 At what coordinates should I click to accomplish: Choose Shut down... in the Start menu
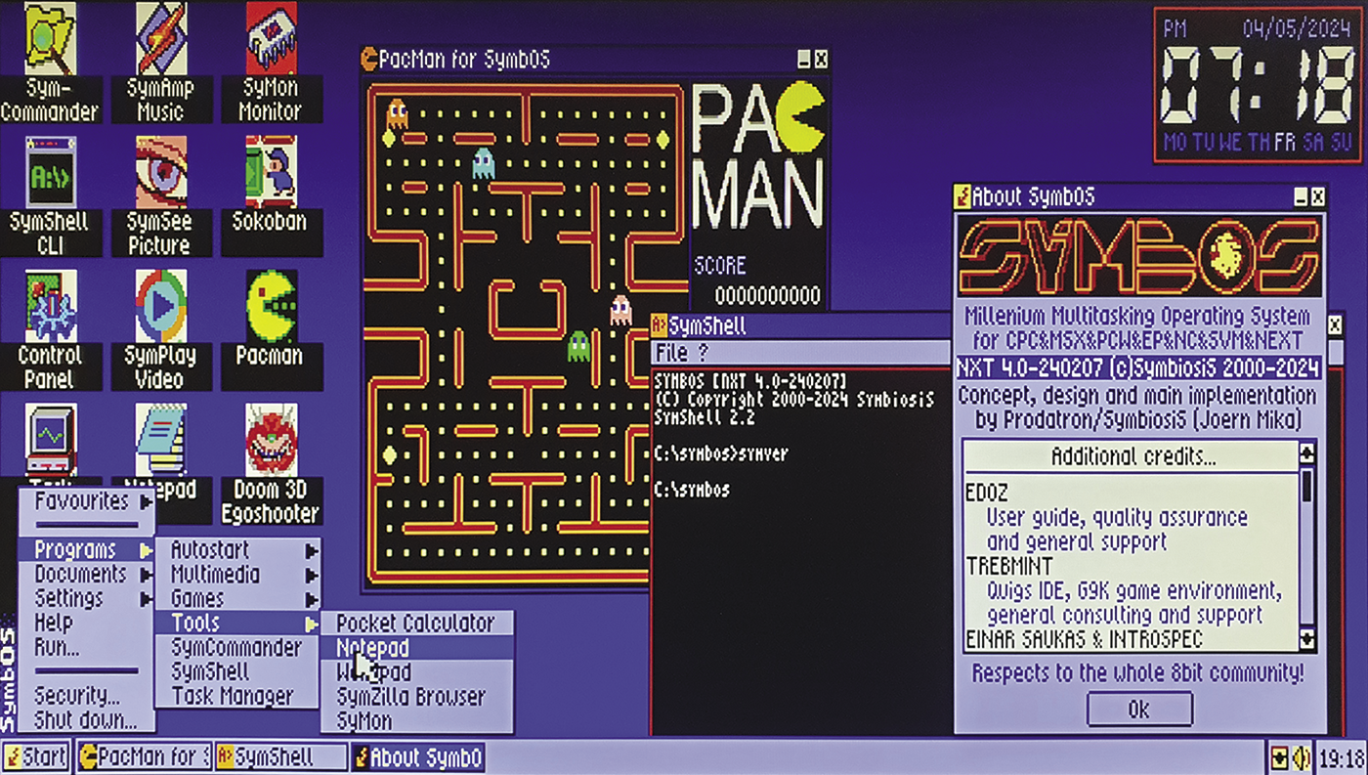point(86,720)
